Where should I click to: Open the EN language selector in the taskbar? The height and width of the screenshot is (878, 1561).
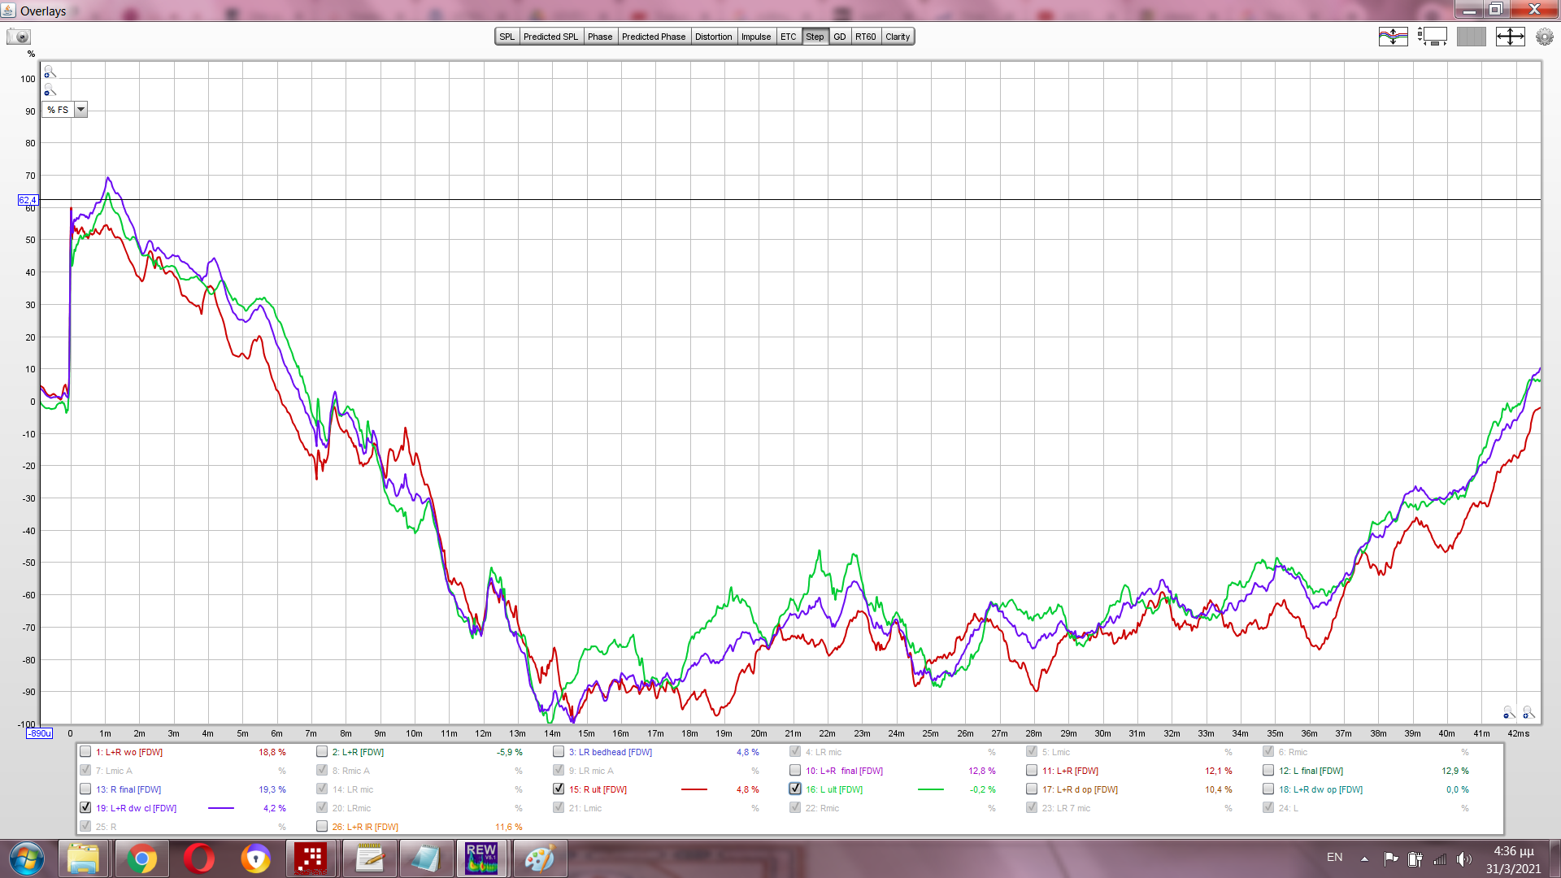[1334, 858]
